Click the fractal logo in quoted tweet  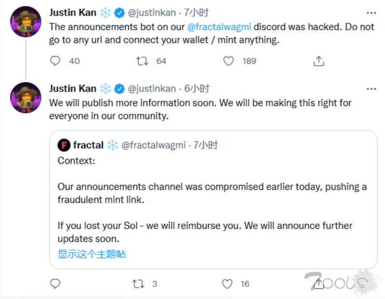click(63, 145)
